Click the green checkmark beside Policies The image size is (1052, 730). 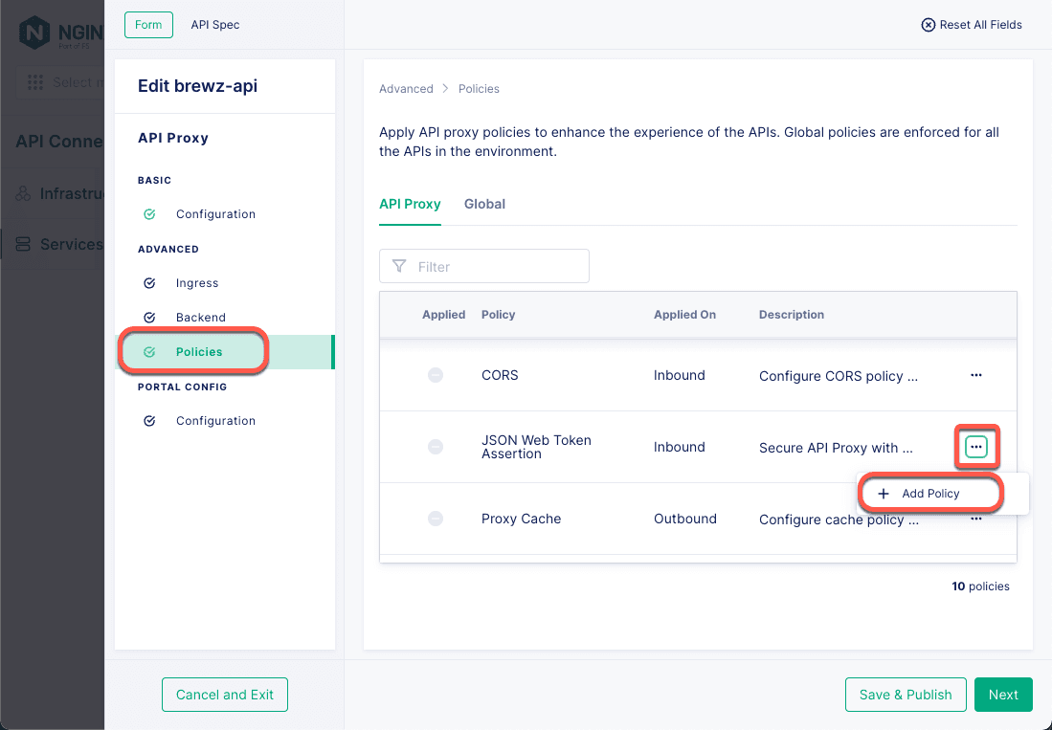click(149, 351)
